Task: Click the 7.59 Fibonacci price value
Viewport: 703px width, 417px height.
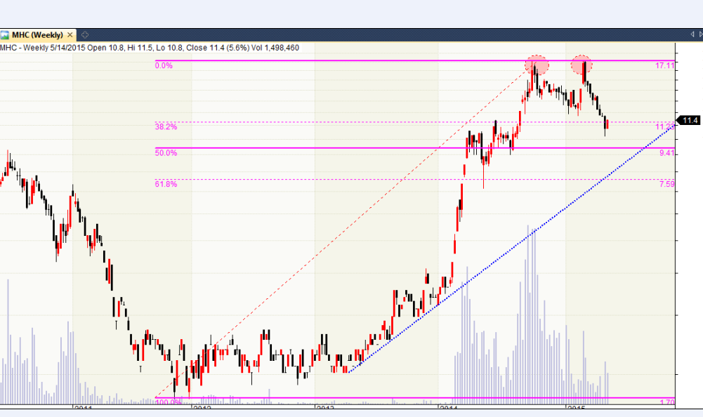Action: pos(666,184)
